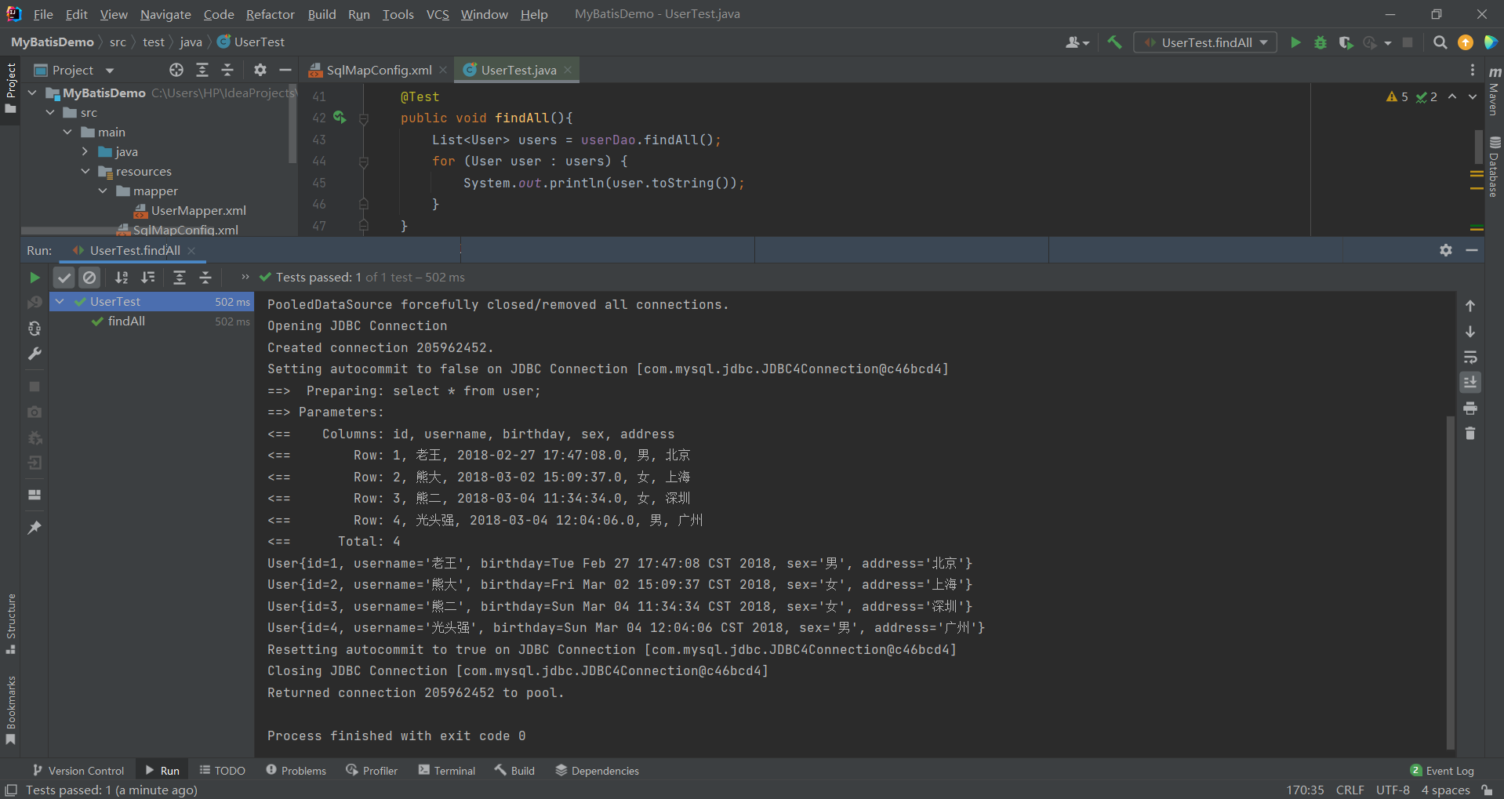Open Terminal tool window

[447, 771]
